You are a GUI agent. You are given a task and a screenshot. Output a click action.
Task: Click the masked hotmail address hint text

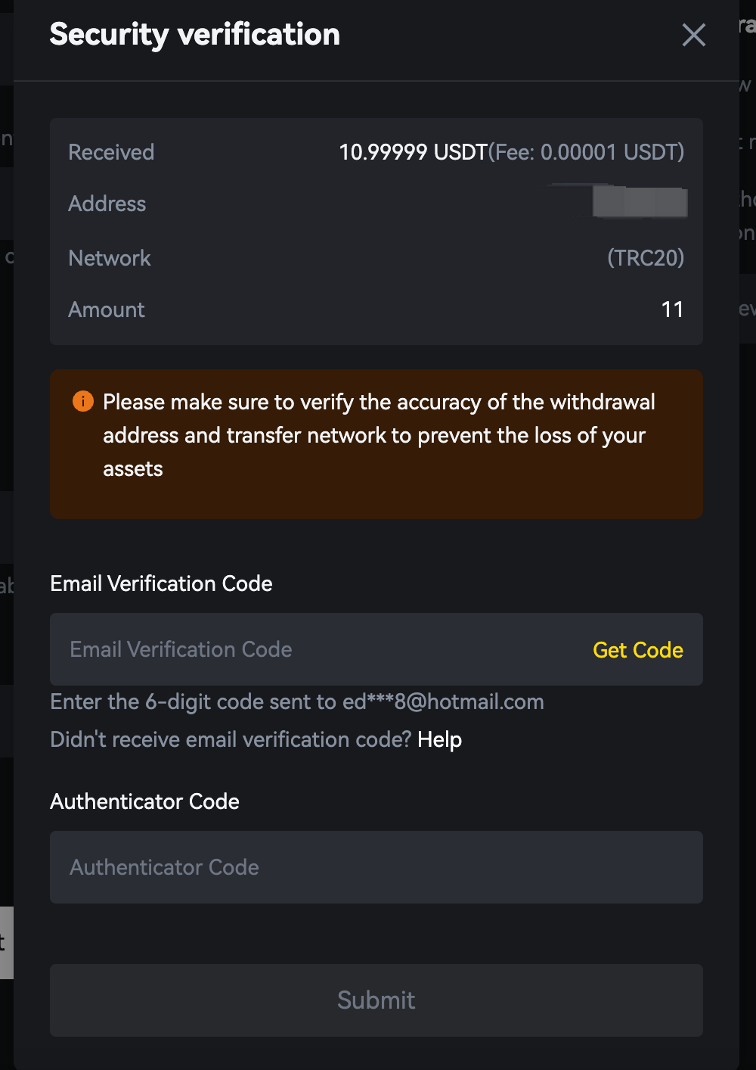click(296, 701)
